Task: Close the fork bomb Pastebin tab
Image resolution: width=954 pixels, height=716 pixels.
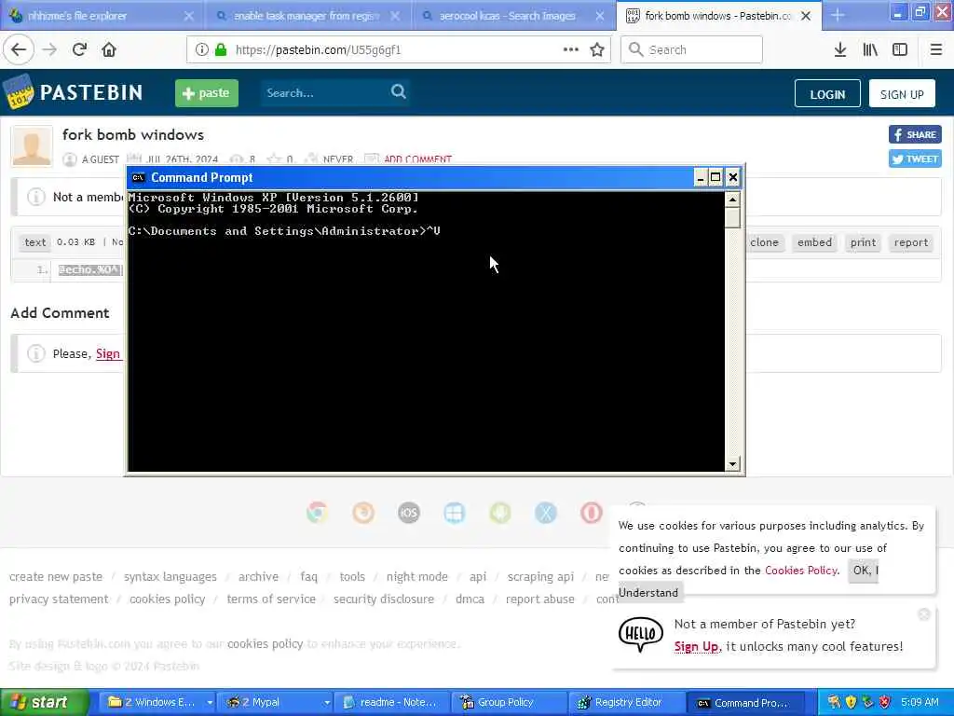Action: pyautogui.click(x=806, y=16)
